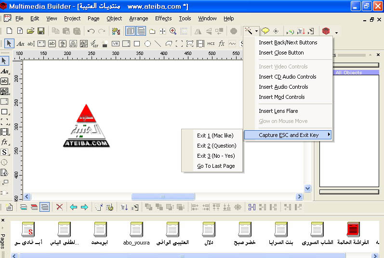Select the arrow pointer in top object toolbar
Viewport: 384px width, 258px height.
coord(9,43)
